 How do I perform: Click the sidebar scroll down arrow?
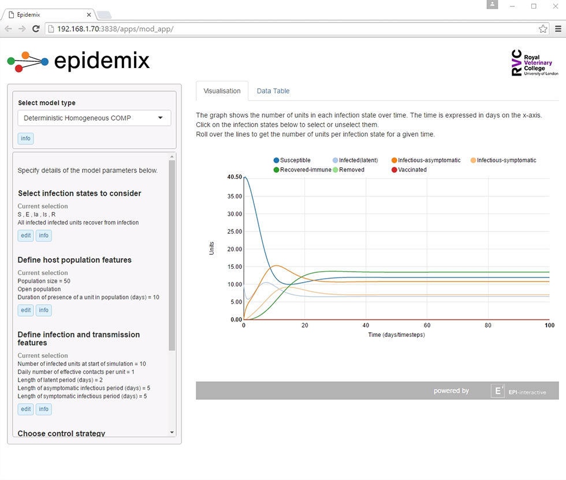[172, 432]
